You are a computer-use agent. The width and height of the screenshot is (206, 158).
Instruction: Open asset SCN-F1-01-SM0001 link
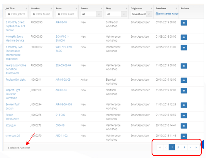pos(62,38)
